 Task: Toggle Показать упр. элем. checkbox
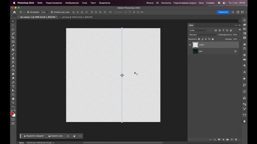[x=52, y=12]
